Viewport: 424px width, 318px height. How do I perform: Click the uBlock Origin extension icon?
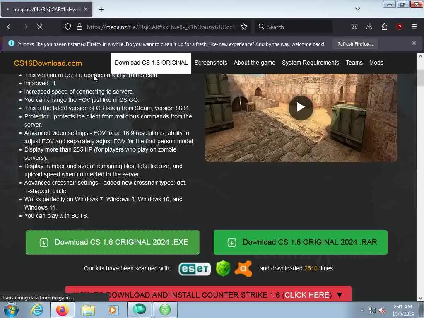(x=399, y=26)
